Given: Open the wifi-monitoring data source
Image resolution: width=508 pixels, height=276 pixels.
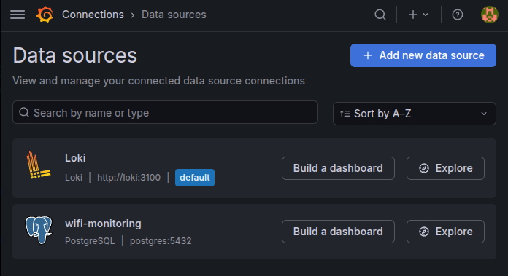Looking at the screenshot, I should pyautogui.click(x=103, y=224).
